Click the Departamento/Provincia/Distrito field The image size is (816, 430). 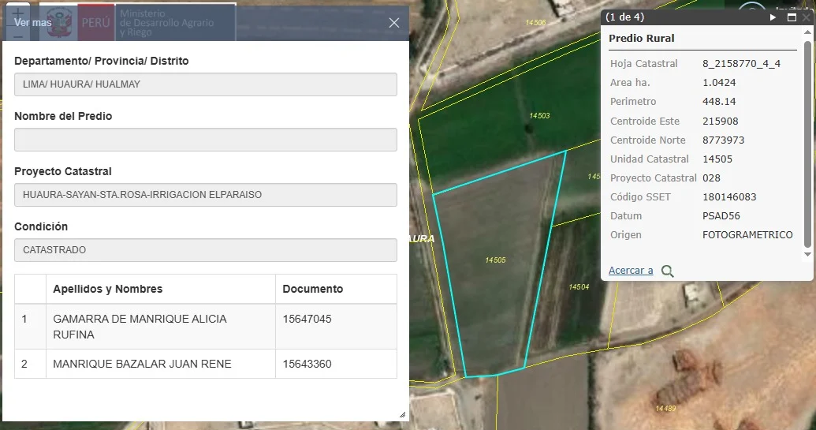(205, 84)
